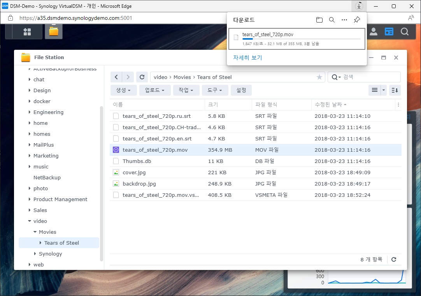Open the 도구 (Tools) dropdown
Image resolution: width=421 pixels, height=296 pixels.
[215, 90]
